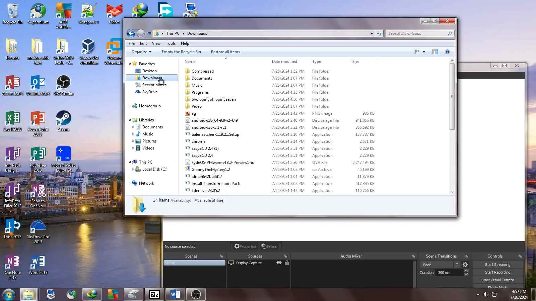This screenshot has height=301, width=536.
Task: Open the Fade transition dropdown in OBS
Action: (440, 265)
